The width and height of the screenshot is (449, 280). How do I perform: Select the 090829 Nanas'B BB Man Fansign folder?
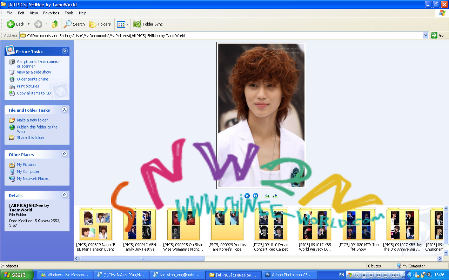click(x=95, y=230)
